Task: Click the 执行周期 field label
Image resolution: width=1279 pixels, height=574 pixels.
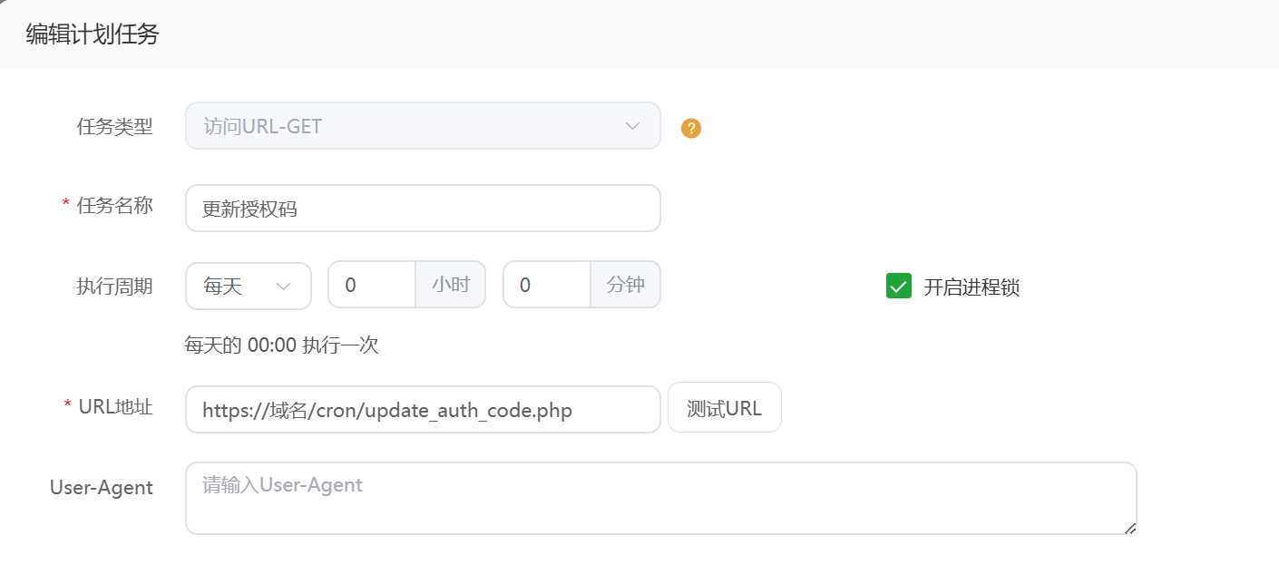Action: [x=115, y=287]
